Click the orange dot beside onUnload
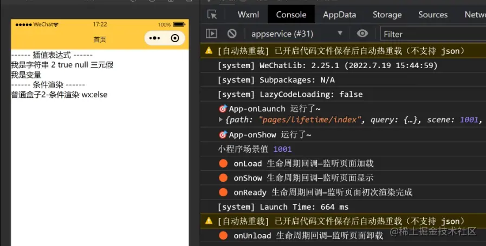Image resolution: width=486 pixels, height=246 pixels. pyautogui.click(x=223, y=236)
